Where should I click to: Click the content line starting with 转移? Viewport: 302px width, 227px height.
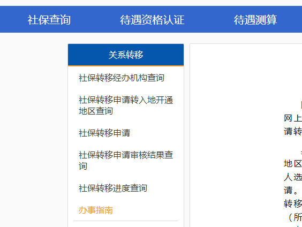(293, 203)
